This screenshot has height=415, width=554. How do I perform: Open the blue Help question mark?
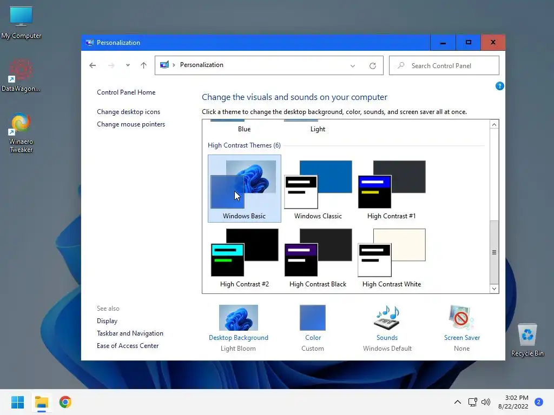pyautogui.click(x=499, y=86)
